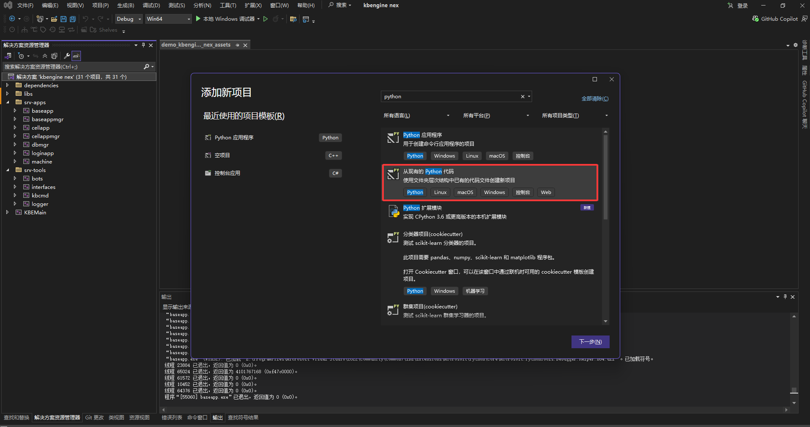Start debugging with the green play icon

coord(198,19)
